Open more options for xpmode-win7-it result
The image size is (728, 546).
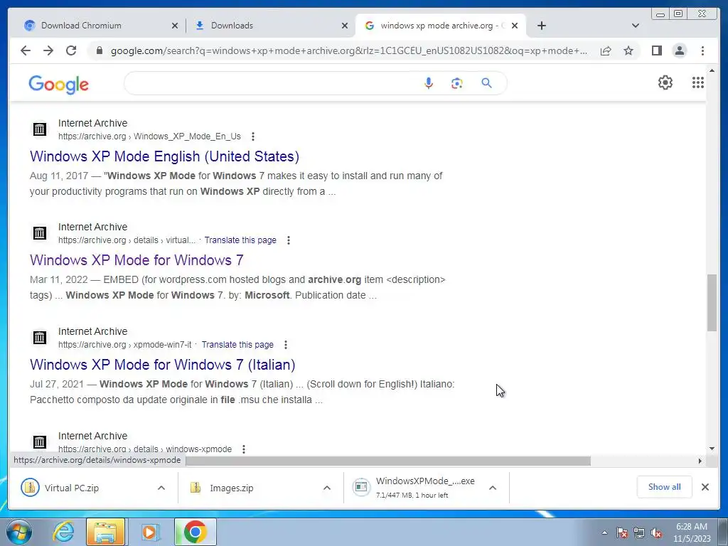pos(286,345)
